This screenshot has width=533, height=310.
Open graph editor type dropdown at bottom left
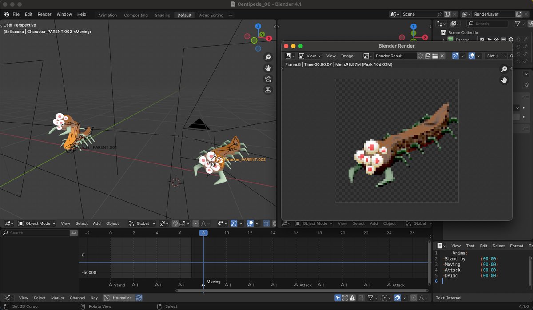coord(9,298)
